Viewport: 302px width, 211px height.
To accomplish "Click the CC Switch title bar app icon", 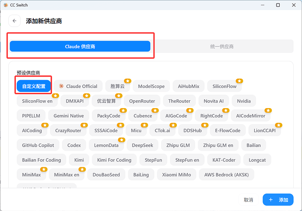I will pyautogui.click(x=6, y=5).
